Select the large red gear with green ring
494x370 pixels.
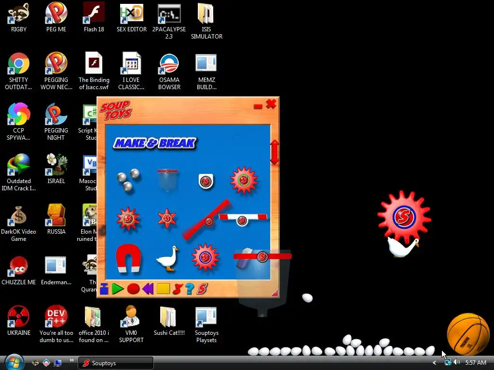point(244,180)
